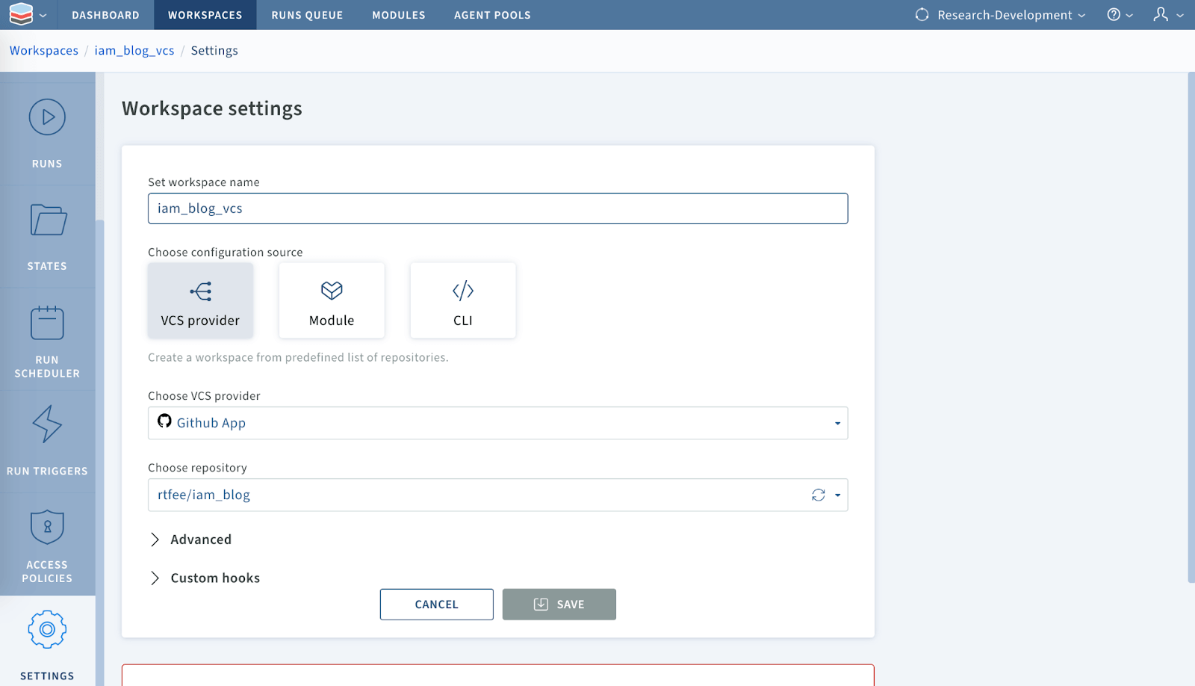Click the Scalr logo in top bar
This screenshot has width=1195, height=686.
click(21, 14)
